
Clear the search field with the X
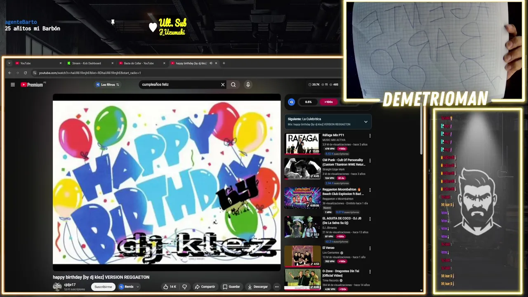pyautogui.click(x=223, y=85)
